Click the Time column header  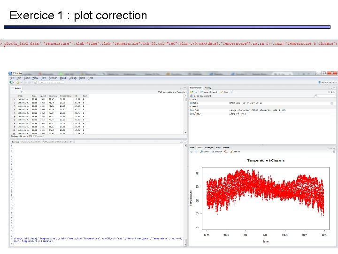point(34,96)
